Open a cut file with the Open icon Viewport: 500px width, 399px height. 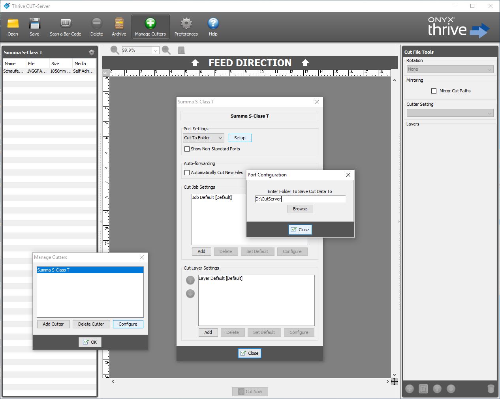pyautogui.click(x=13, y=27)
